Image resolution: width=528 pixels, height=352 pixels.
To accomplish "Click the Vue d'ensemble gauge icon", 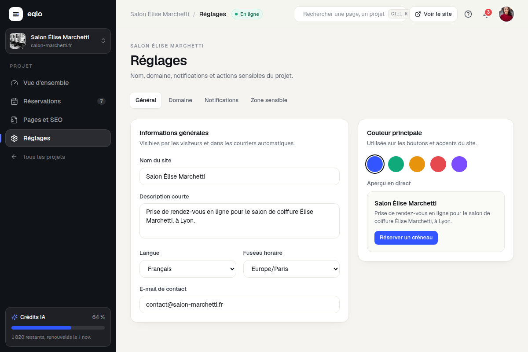I will coord(15,83).
